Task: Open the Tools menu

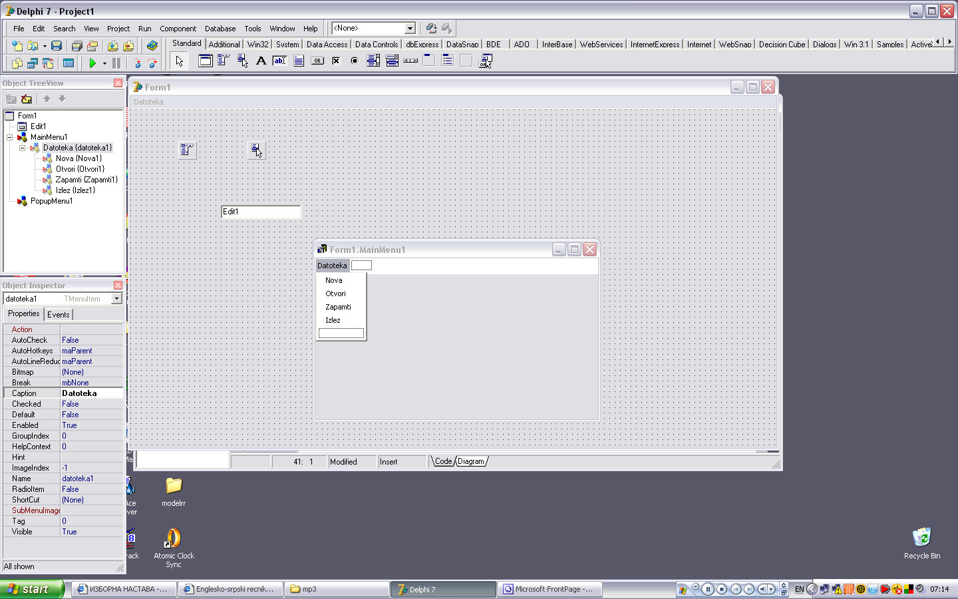Action: click(252, 29)
